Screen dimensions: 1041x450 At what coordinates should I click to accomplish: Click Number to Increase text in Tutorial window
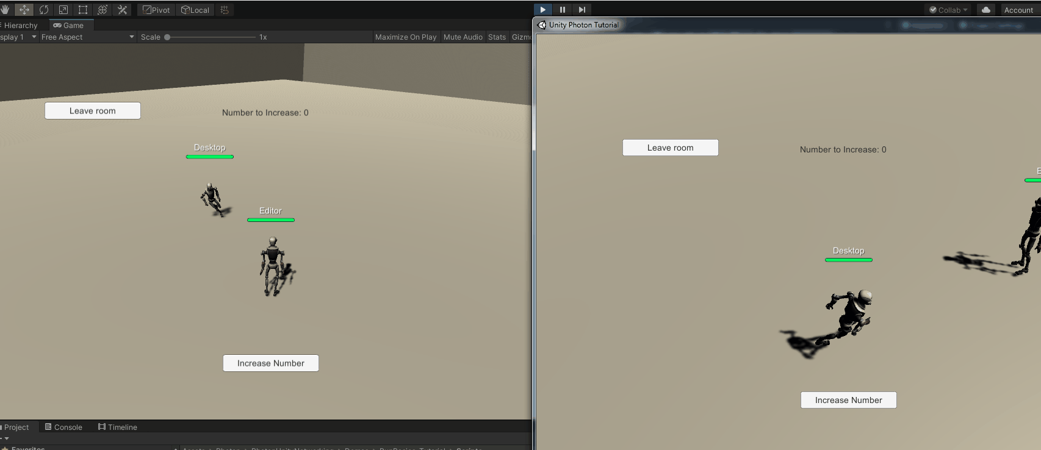pyautogui.click(x=843, y=149)
